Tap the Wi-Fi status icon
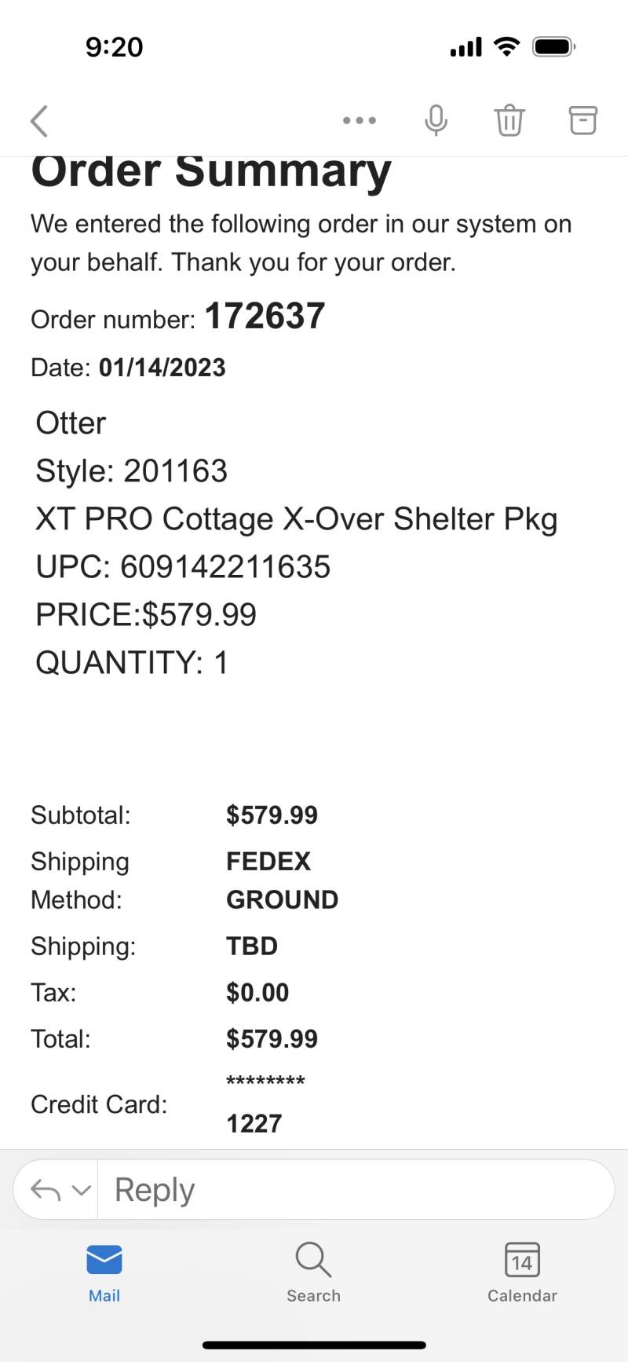628x1362 pixels. tap(507, 47)
